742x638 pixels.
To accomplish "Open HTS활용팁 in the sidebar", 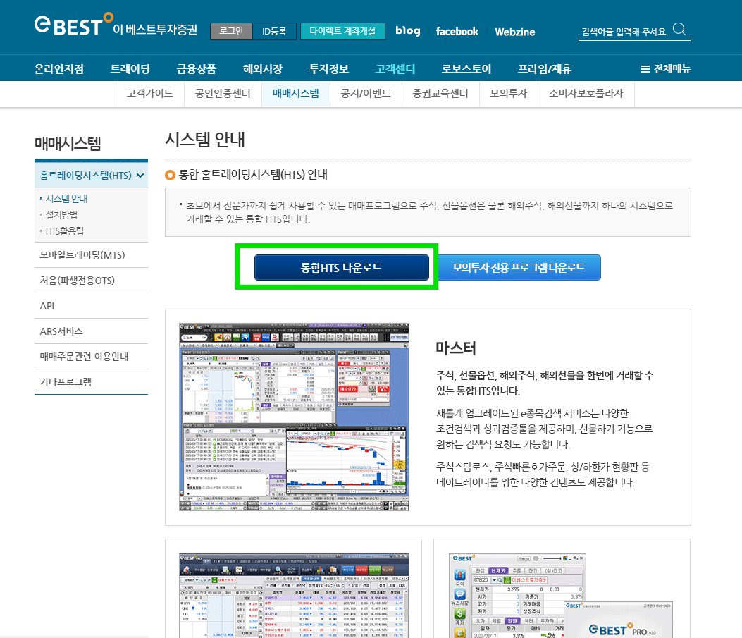I will tap(64, 231).
